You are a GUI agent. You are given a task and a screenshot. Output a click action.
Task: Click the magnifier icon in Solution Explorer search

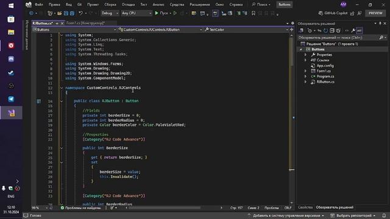[381, 38]
